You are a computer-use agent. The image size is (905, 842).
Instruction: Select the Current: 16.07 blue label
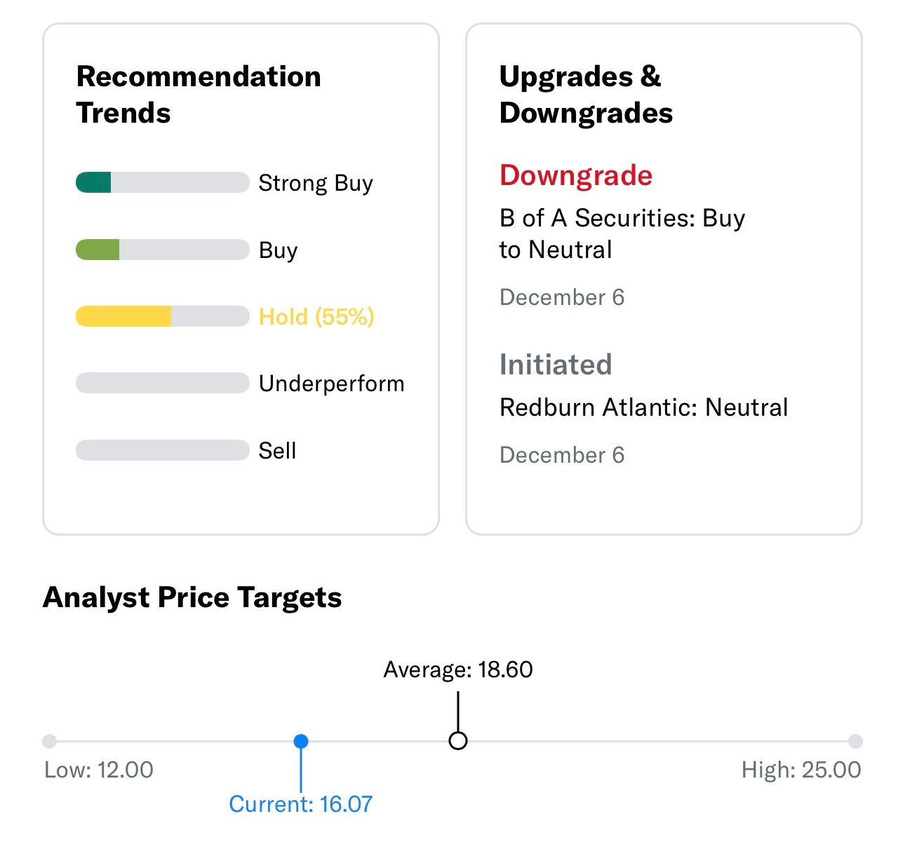301,804
